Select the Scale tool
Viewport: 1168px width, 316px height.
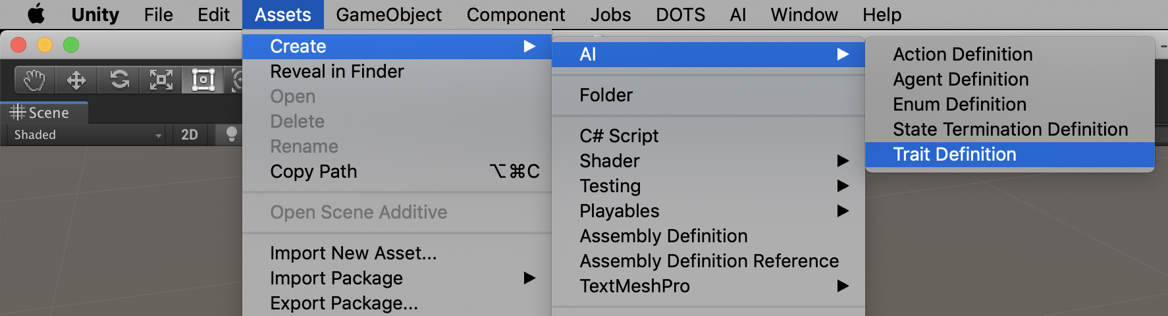pyautogui.click(x=161, y=80)
